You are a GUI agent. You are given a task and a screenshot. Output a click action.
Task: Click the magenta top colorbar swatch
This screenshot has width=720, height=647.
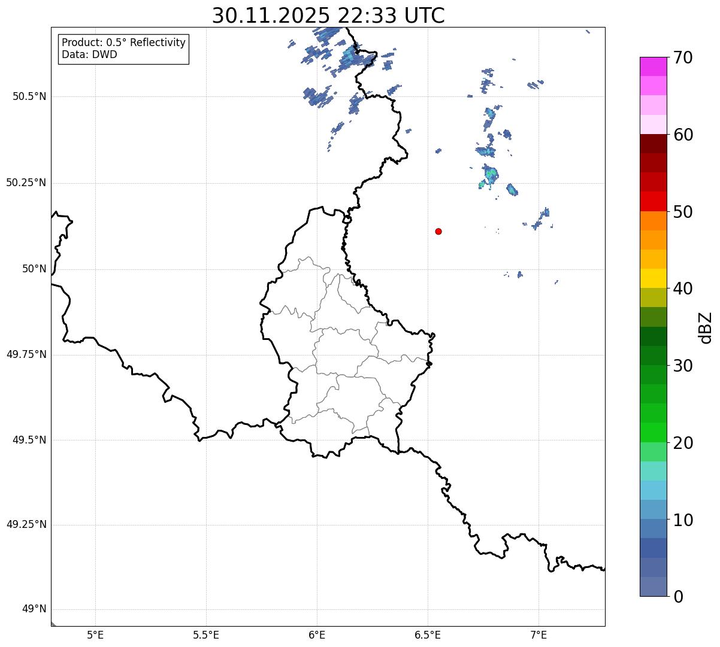653,66
